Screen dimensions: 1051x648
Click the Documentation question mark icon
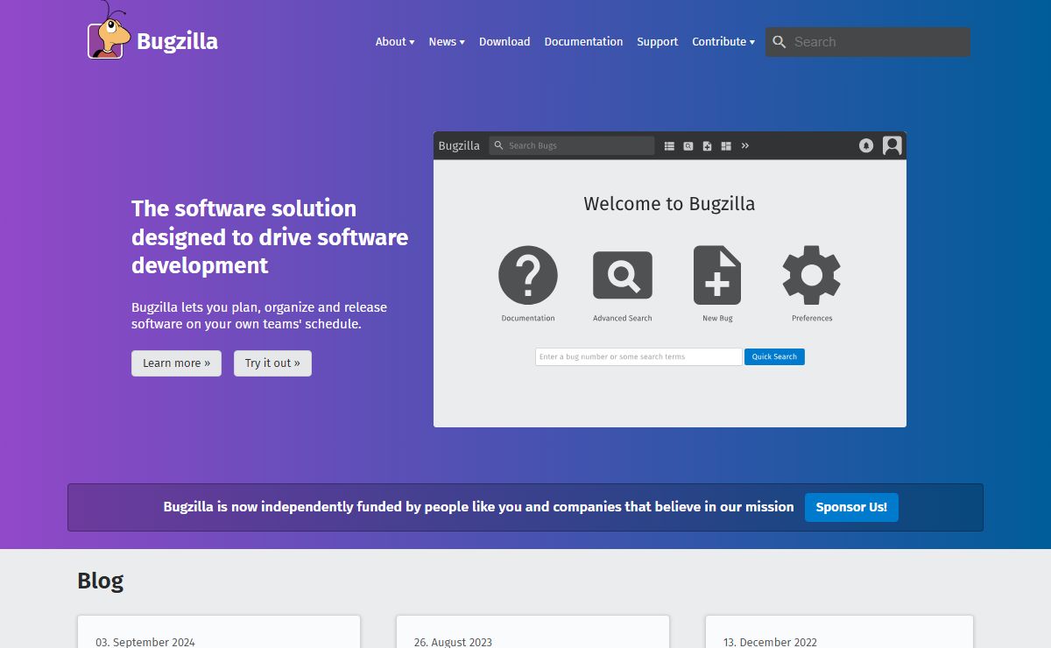point(528,275)
